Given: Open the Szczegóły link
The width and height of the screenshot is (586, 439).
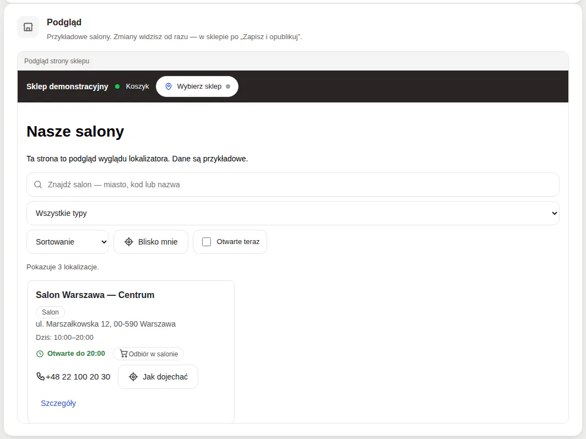Looking at the screenshot, I should point(58,403).
